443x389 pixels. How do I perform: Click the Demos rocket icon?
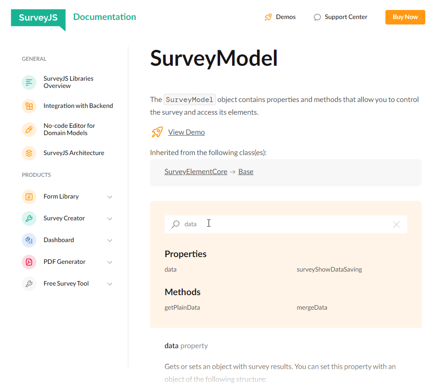268,17
